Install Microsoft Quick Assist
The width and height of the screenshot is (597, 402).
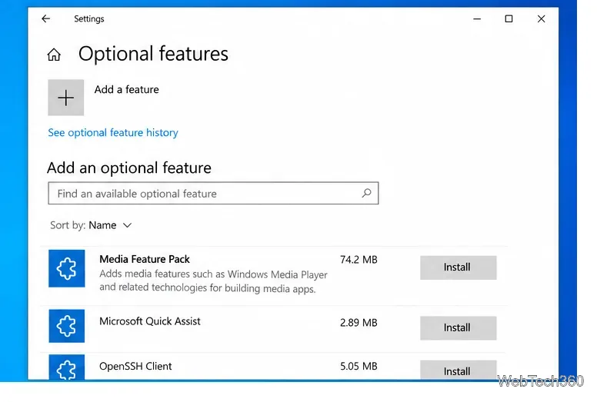point(458,327)
